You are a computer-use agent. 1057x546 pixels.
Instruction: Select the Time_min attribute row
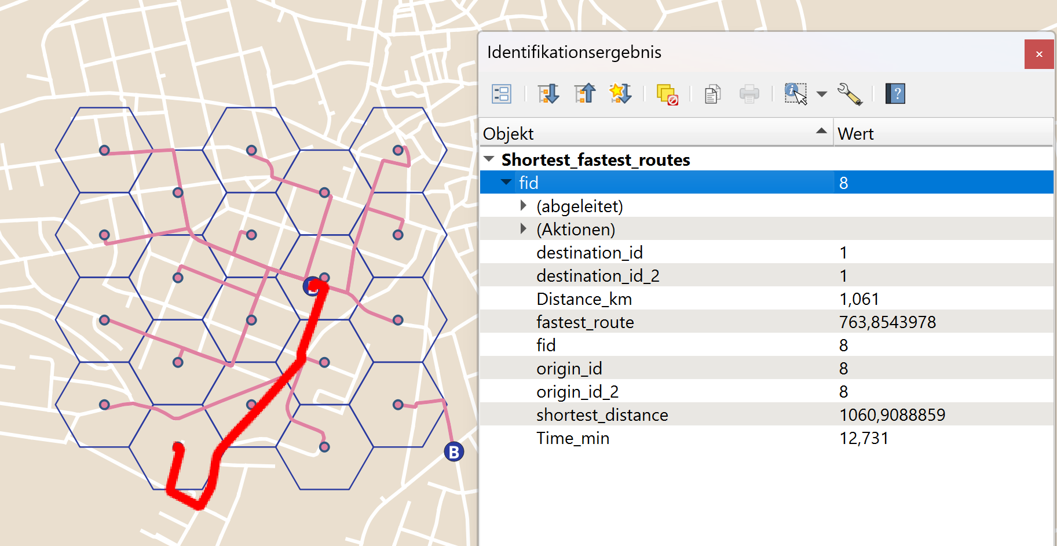click(573, 438)
